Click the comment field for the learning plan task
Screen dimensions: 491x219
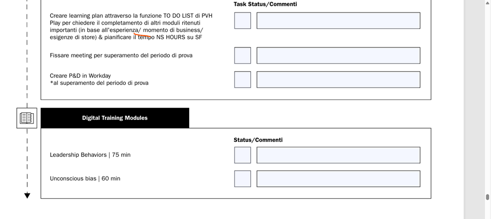pyautogui.click(x=338, y=21)
